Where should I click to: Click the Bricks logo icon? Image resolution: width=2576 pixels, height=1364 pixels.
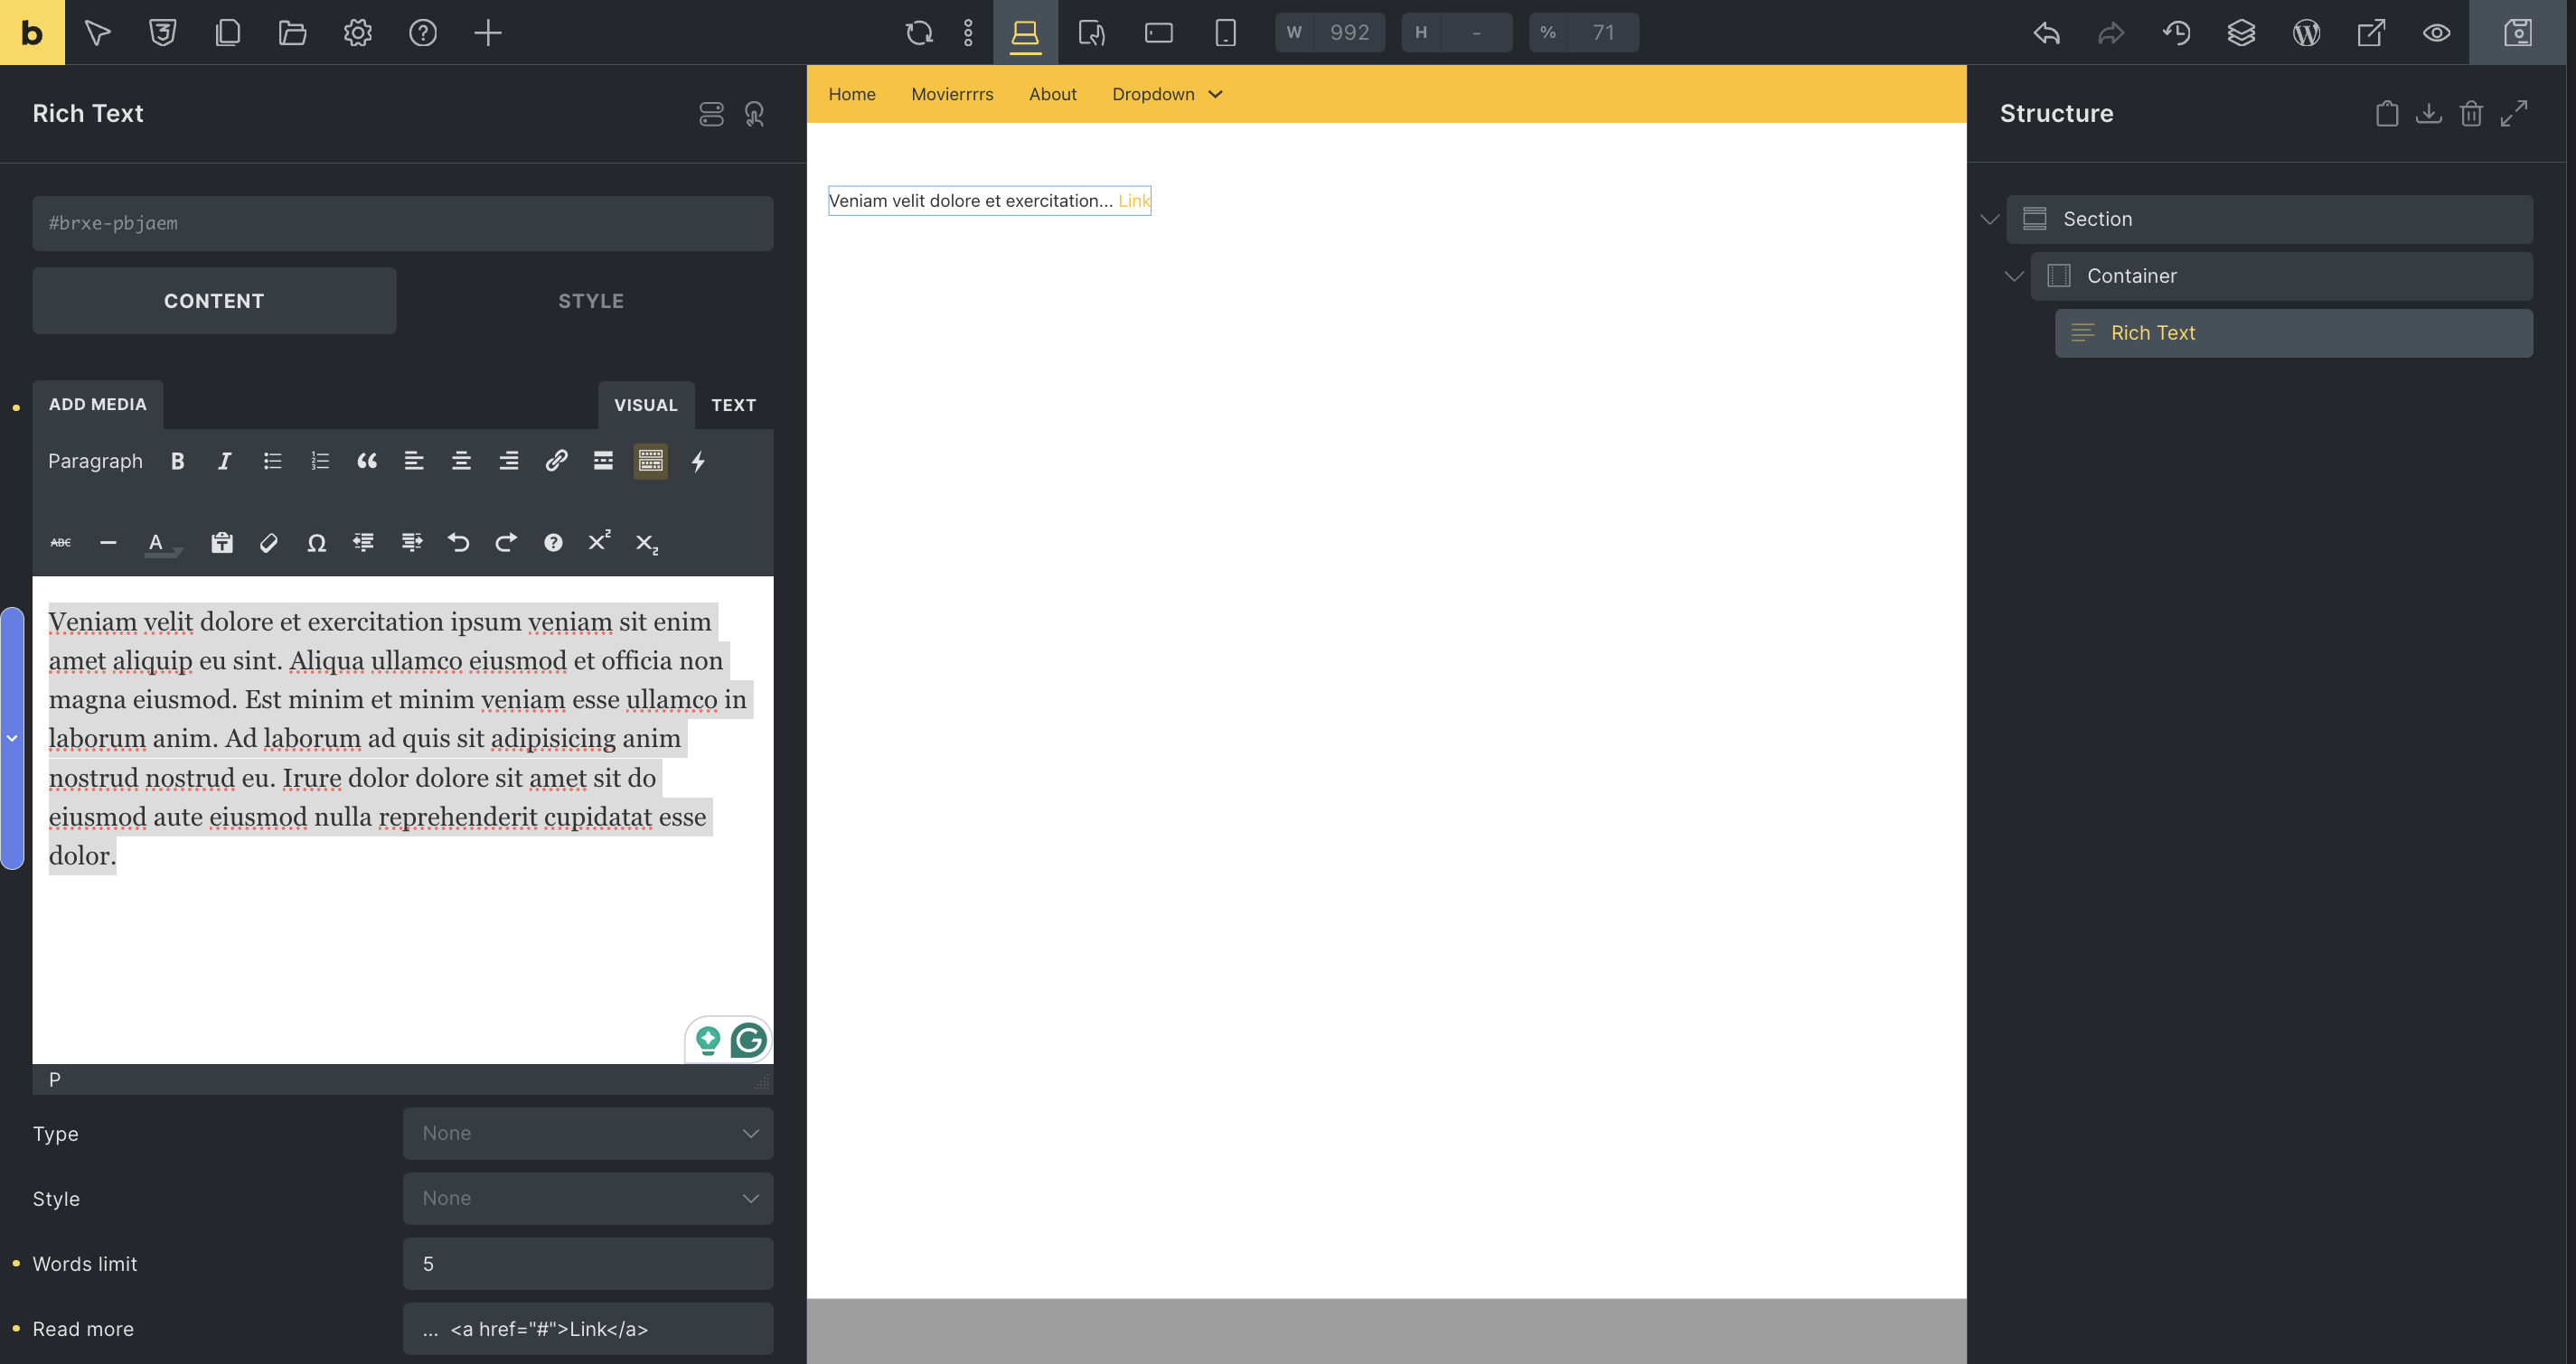[32, 32]
